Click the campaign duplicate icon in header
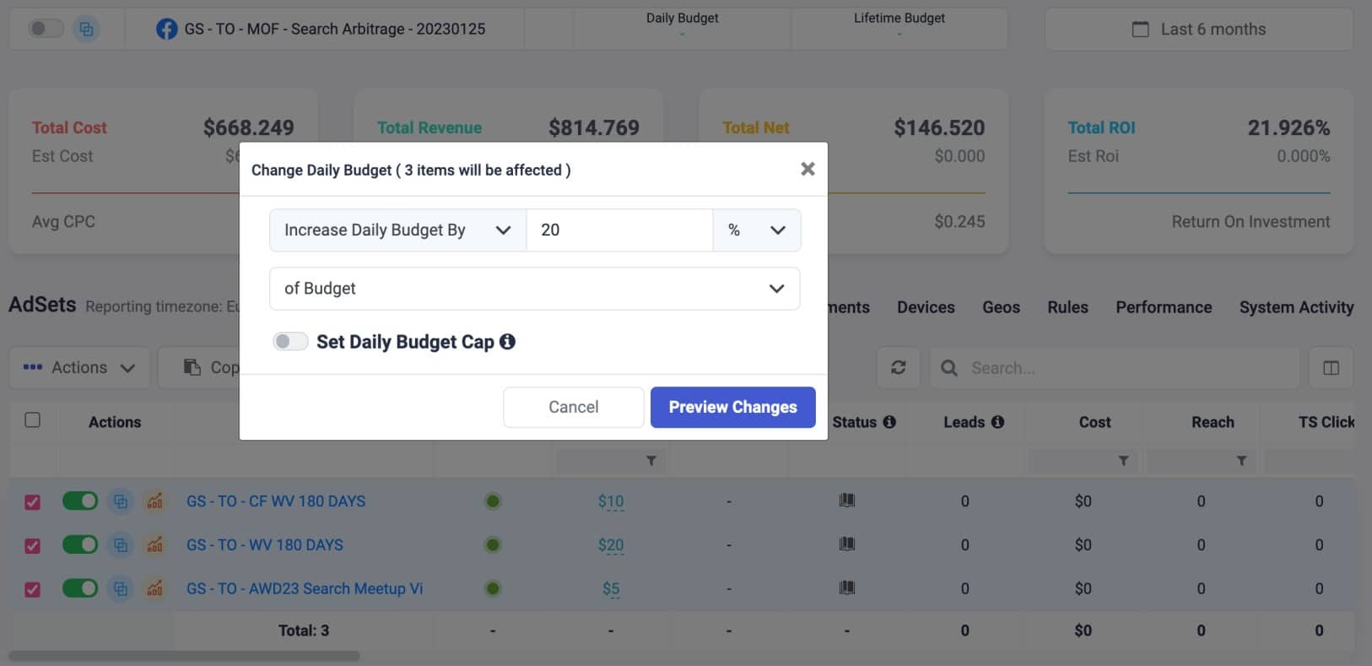The width and height of the screenshot is (1372, 666). 86,29
